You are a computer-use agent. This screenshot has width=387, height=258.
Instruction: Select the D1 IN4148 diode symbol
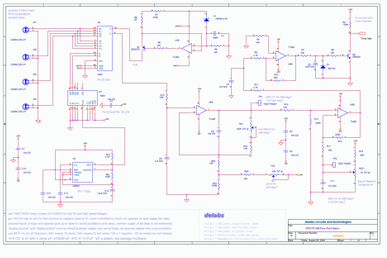pos(323,67)
